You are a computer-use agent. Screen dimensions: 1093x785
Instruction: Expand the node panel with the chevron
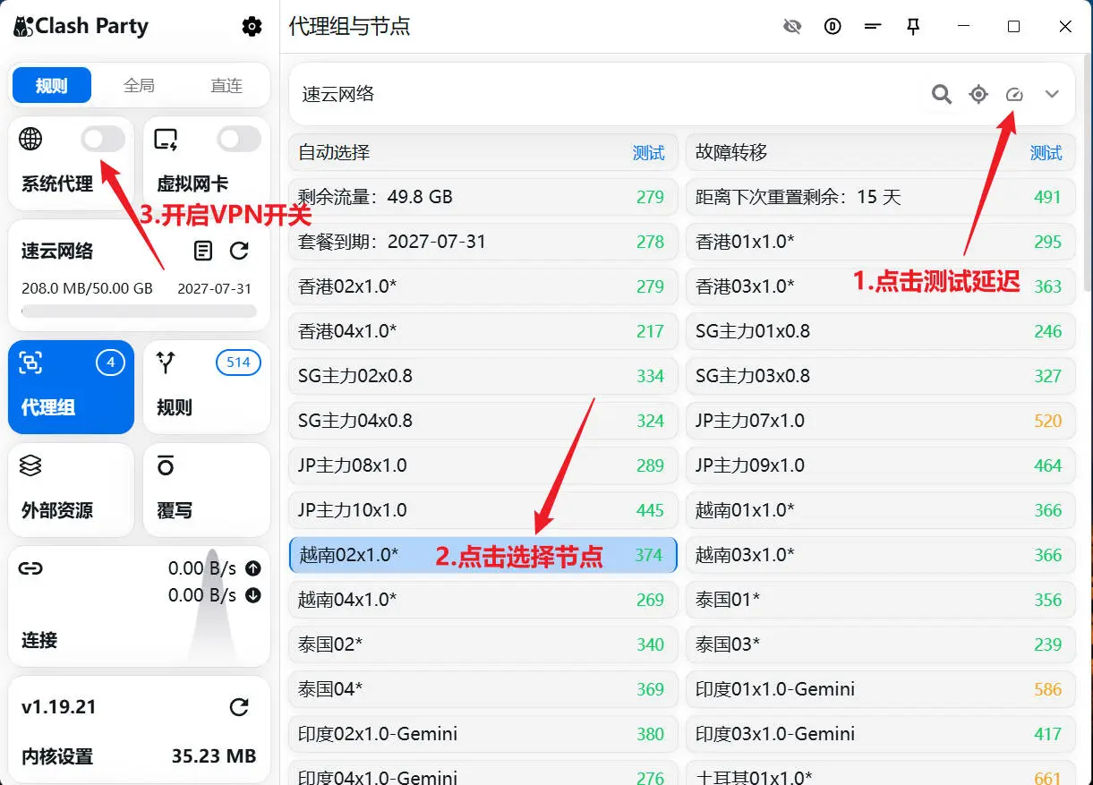1053,94
